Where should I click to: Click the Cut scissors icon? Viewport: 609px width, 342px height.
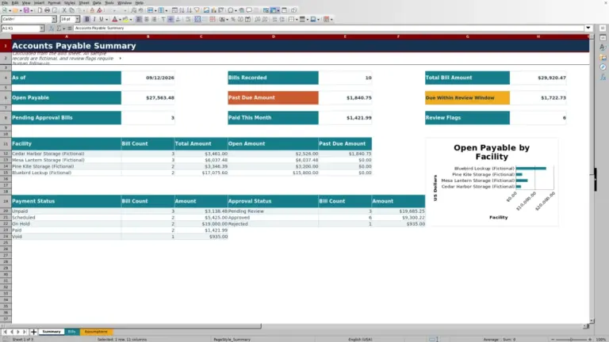pos(64,10)
